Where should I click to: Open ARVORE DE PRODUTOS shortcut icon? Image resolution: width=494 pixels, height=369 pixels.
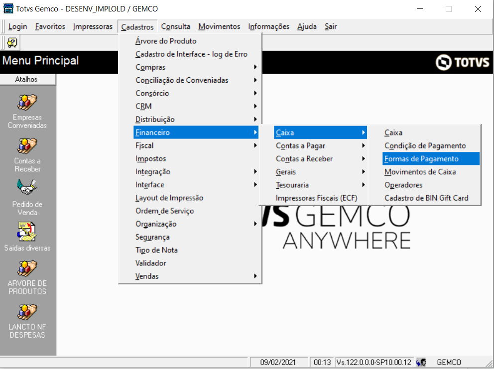[x=27, y=268]
